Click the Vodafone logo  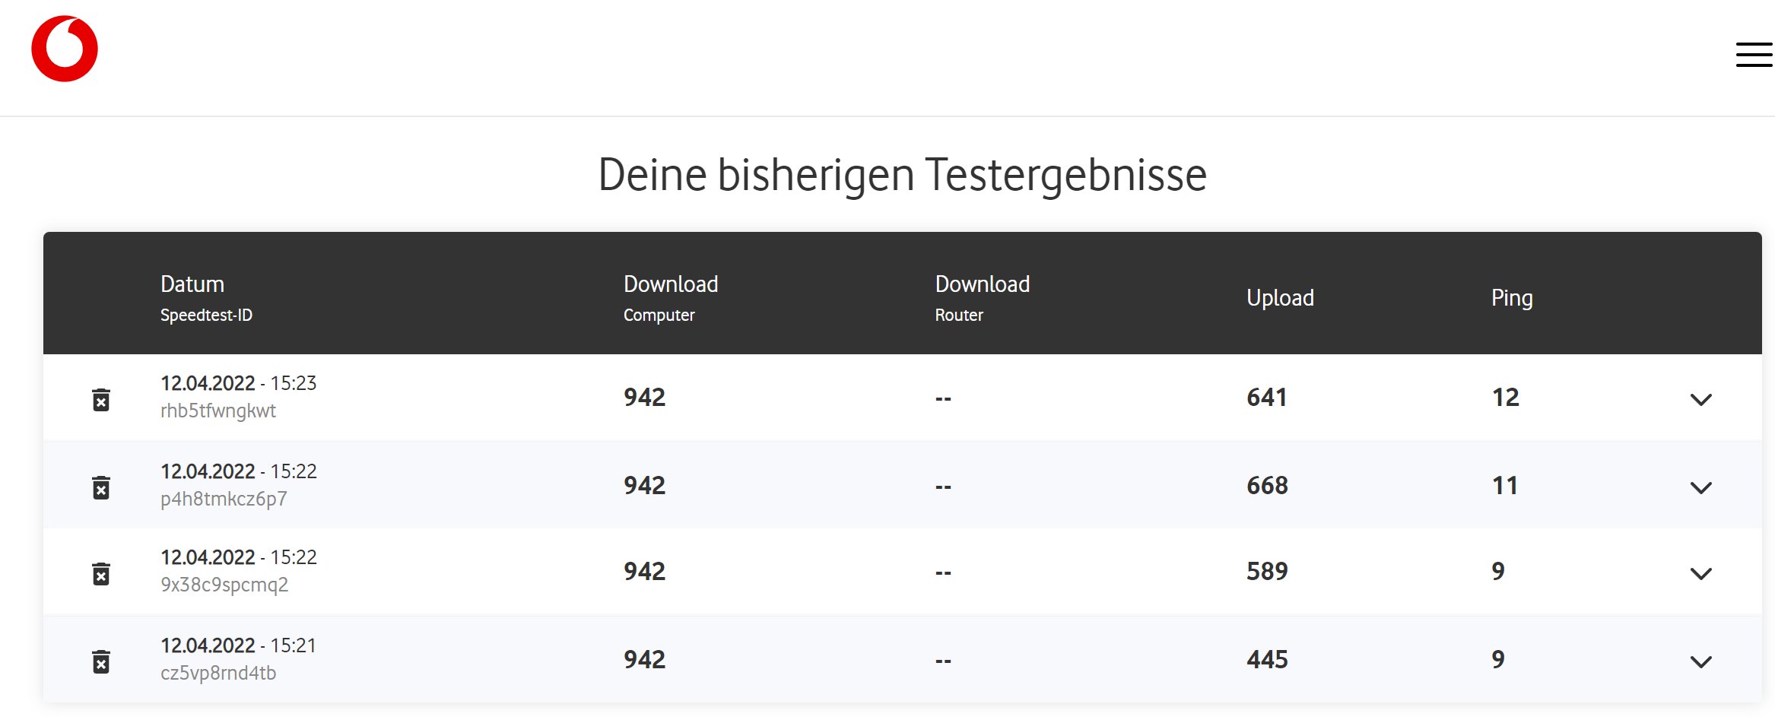(65, 49)
